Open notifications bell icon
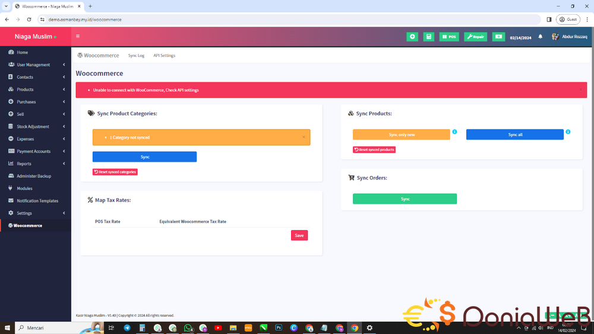 (x=540, y=37)
